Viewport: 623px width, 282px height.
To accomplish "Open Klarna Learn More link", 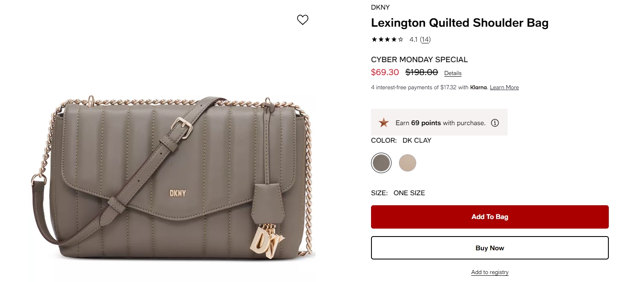I will [x=504, y=88].
